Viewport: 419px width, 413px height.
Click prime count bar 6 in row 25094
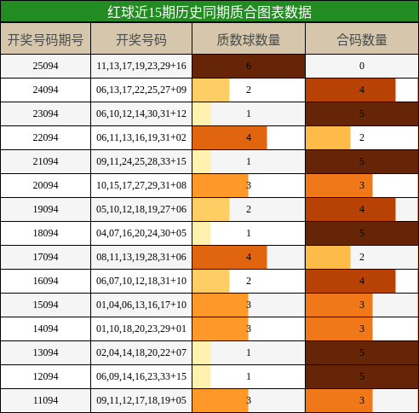[x=249, y=66]
